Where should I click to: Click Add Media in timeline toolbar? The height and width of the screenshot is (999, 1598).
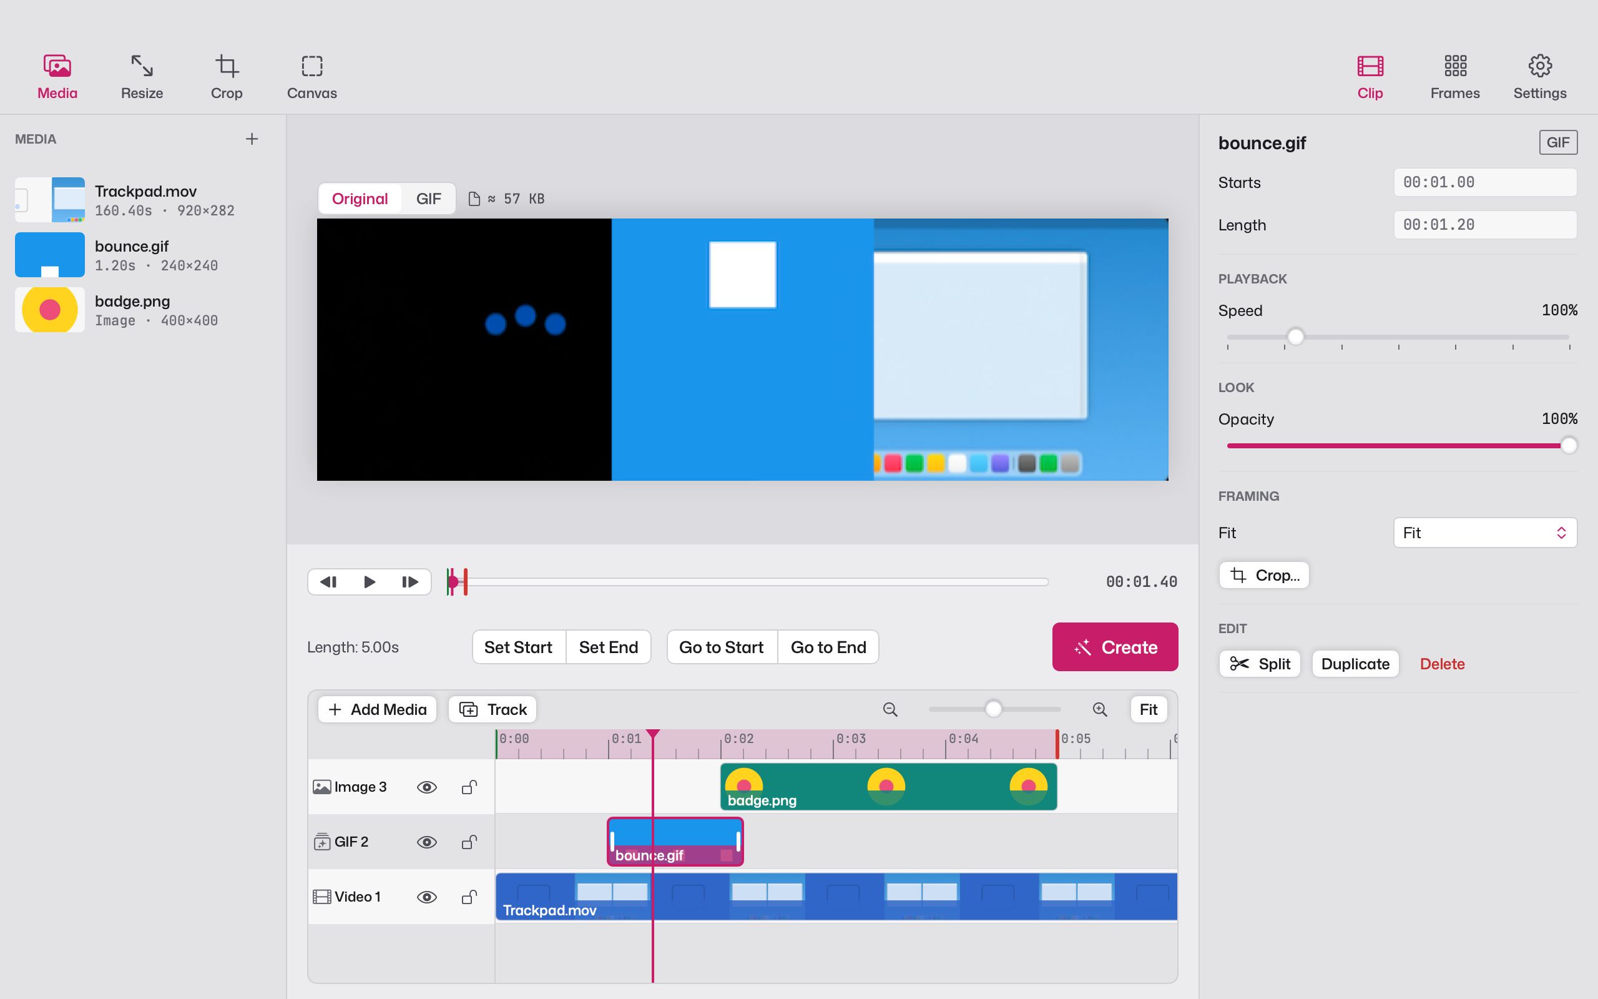coord(377,709)
